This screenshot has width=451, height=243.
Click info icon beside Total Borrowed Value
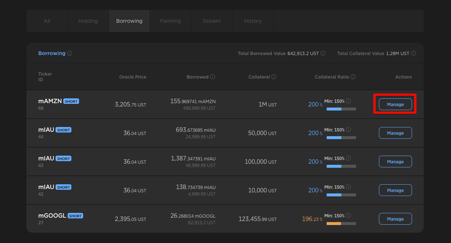point(323,53)
